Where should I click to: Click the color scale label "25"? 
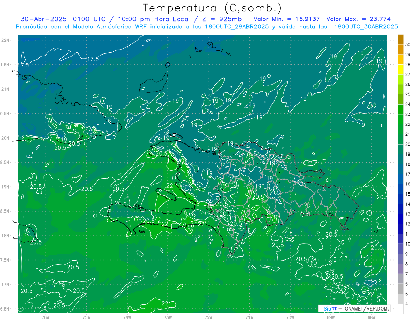[x=408, y=94]
